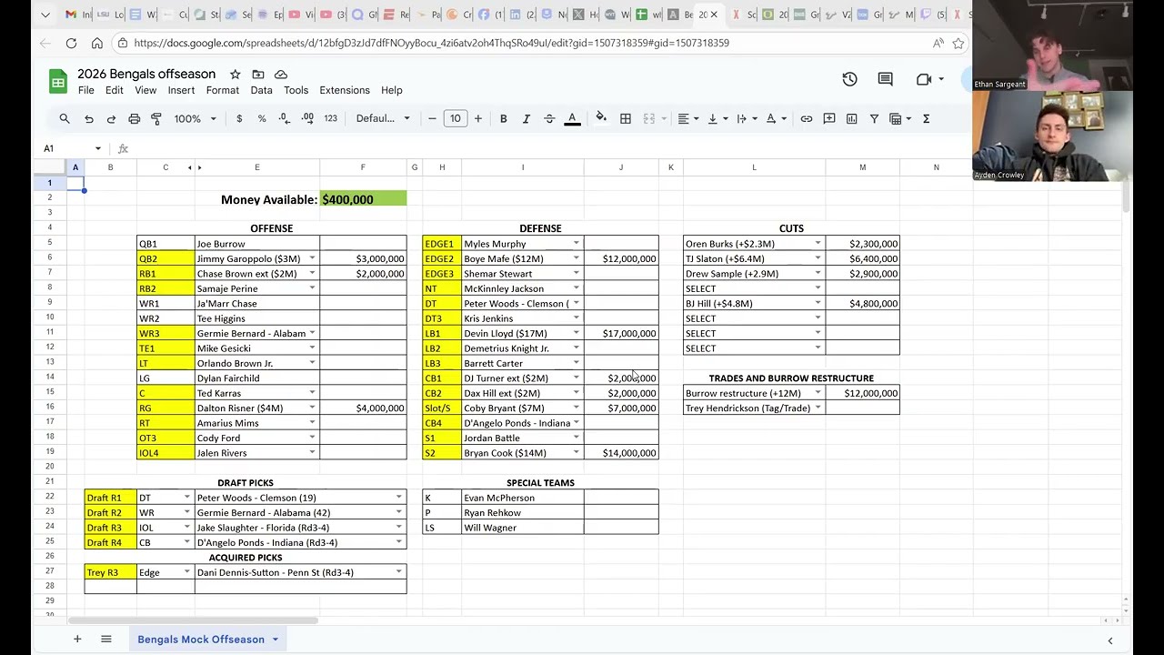Image resolution: width=1164 pixels, height=655 pixels.
Task: Open the File menu
Action: click(85, 90)
